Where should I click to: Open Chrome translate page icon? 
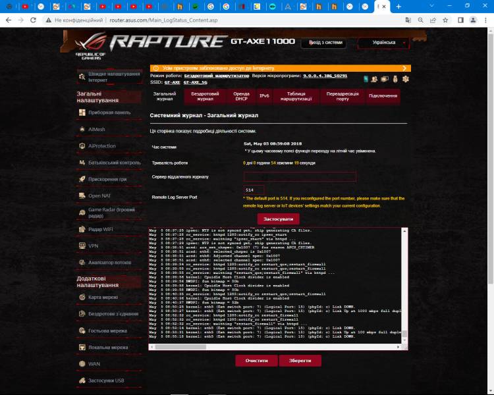click(x=408, y=20)
